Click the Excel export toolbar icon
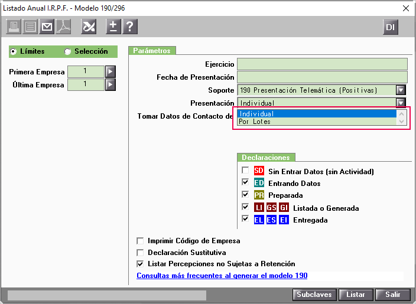This screenshot has width=416, height=304. click(89, 27)
